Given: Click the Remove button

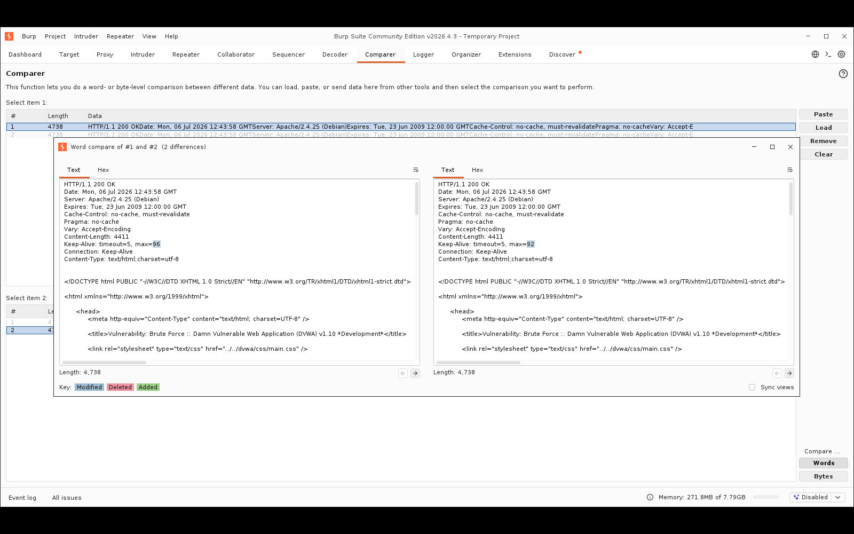Looking at the screenshot, I should pos(824,141).
